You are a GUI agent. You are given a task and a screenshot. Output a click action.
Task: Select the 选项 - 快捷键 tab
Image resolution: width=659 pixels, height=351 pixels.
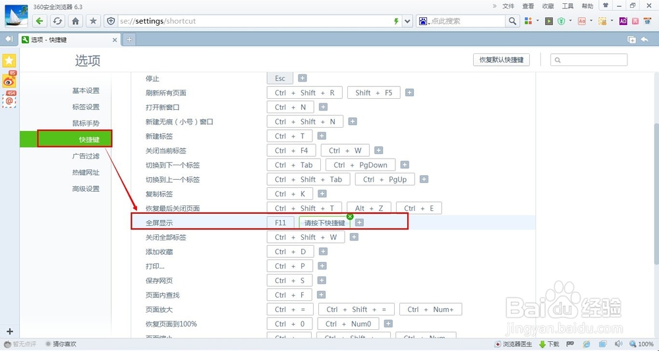pyautogui.click(x=70, y=40)
